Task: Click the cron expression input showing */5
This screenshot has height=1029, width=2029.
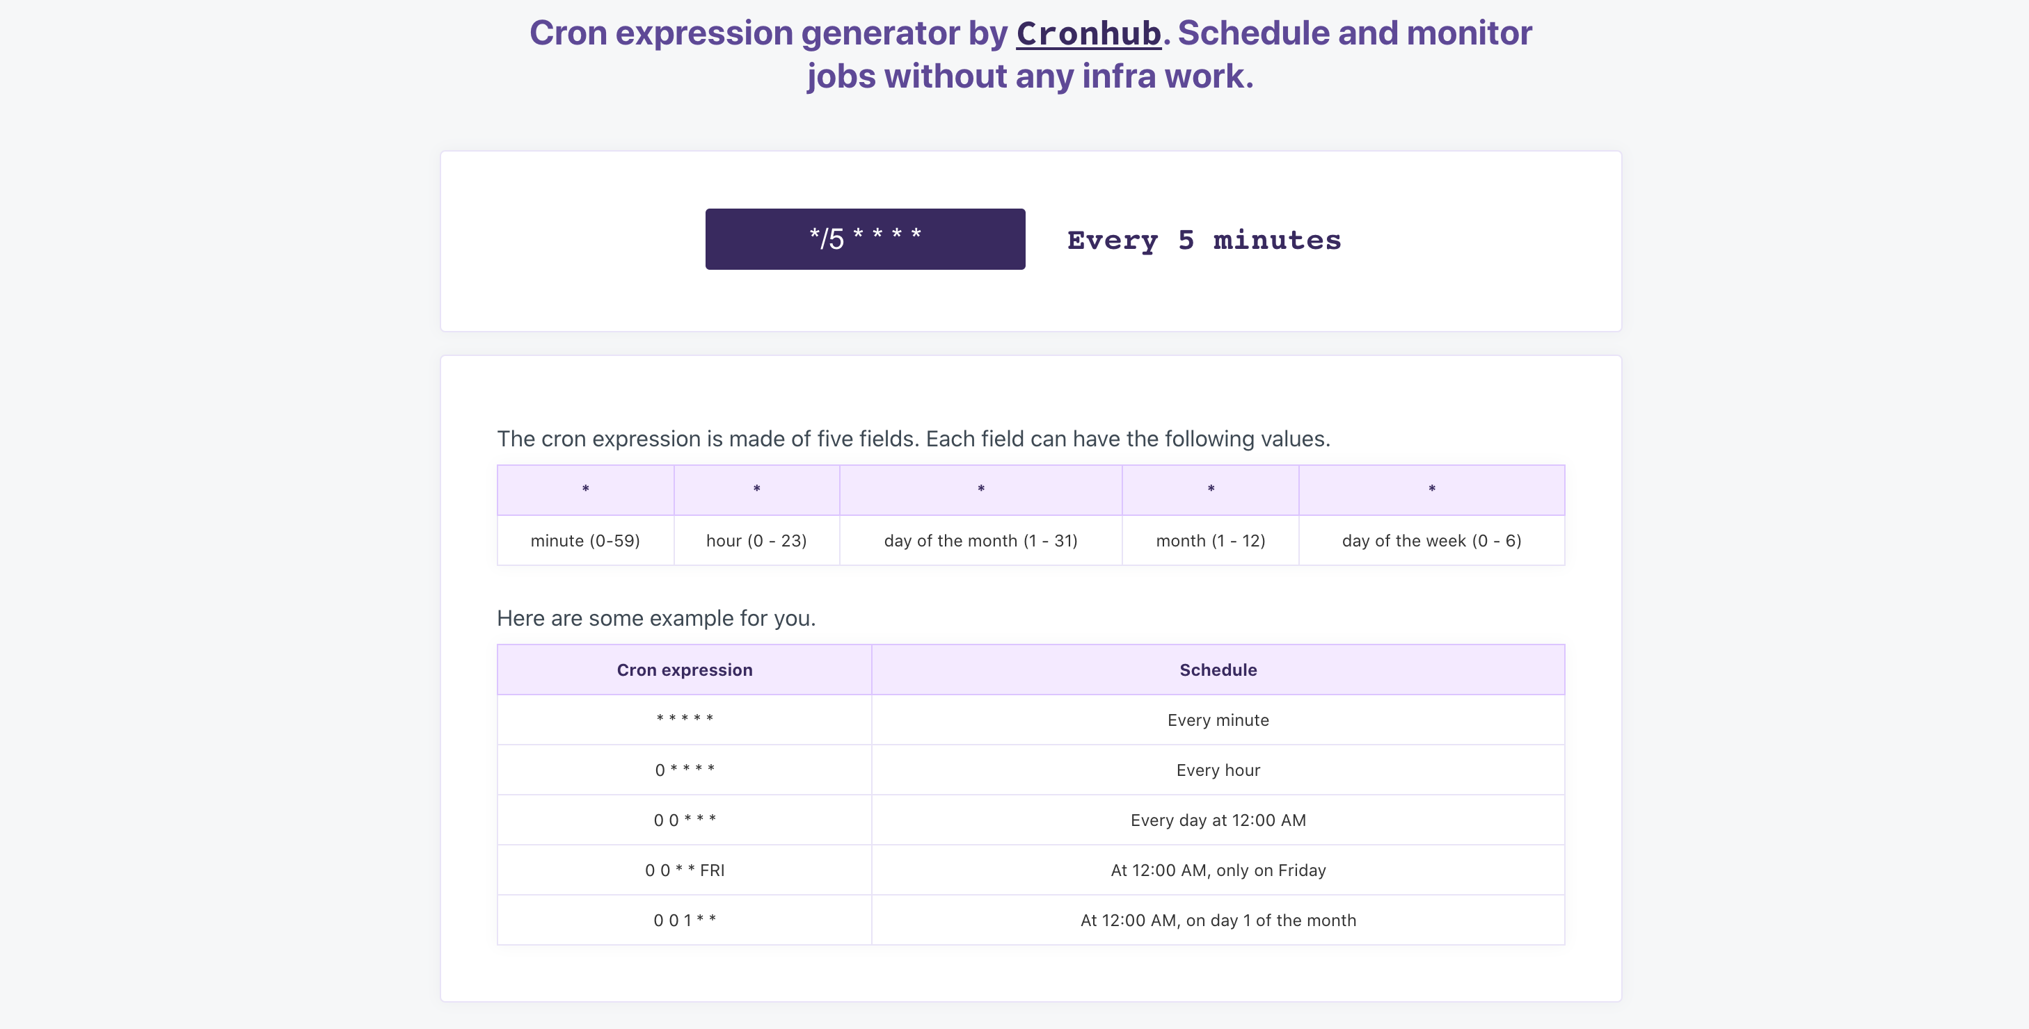Action: pyautogui.click(x=865, y=238)
